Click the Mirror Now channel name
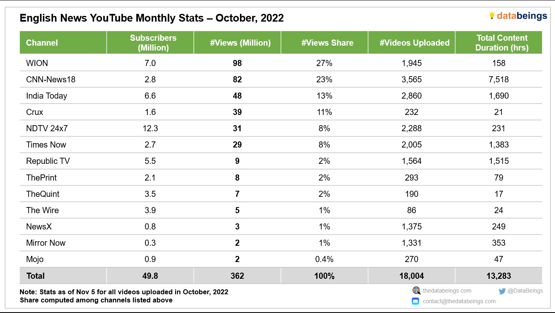This screenshot has height=313, width=555. point(46,243)
